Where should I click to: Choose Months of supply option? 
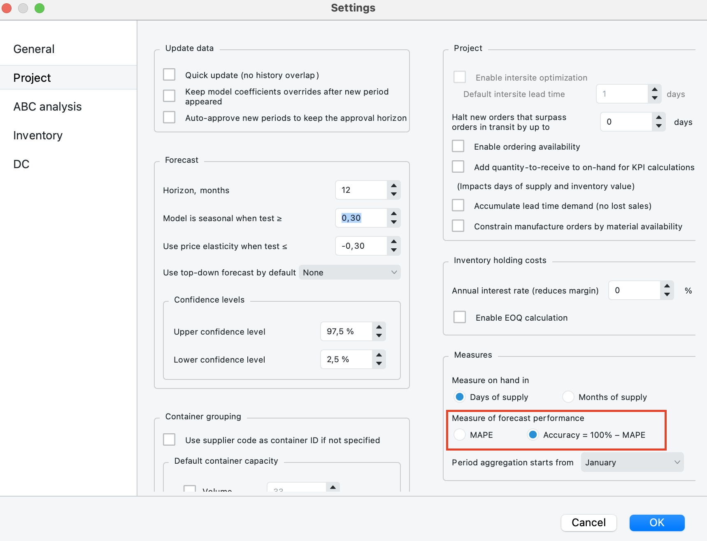click(568, 397)
